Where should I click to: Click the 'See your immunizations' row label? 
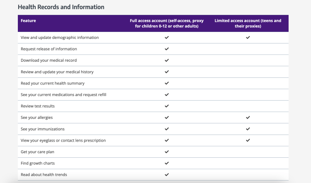pyautogui.click(x=42, y=129)
